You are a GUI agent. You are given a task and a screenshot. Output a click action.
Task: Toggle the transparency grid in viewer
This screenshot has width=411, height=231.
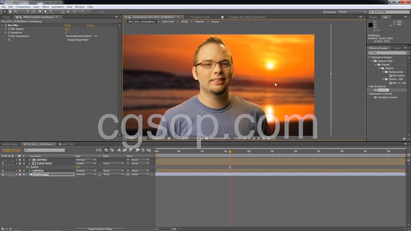[206, 139]
